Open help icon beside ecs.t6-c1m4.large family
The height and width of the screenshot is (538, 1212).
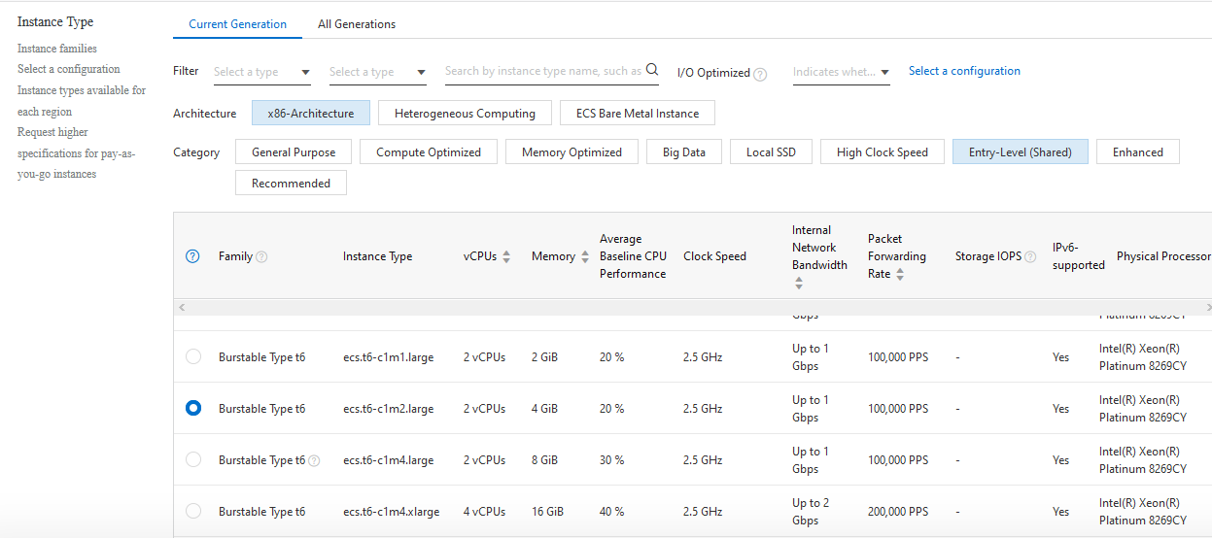[314, 460]
